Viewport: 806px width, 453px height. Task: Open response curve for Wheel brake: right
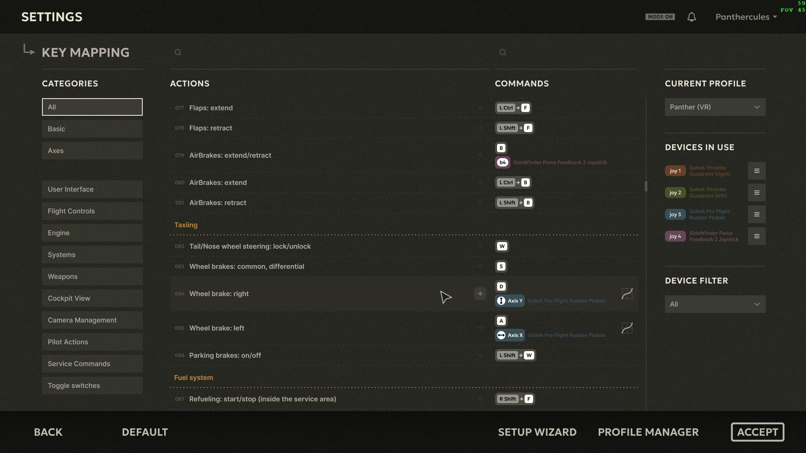pos(627,294)
